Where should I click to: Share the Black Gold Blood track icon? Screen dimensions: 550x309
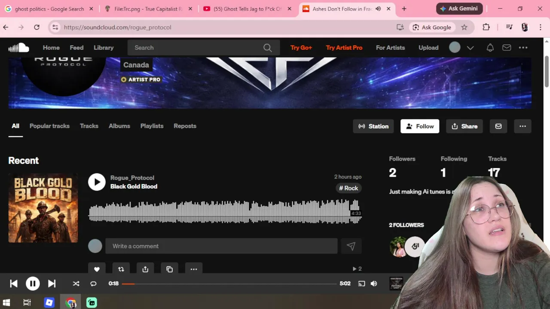point(145,269)
